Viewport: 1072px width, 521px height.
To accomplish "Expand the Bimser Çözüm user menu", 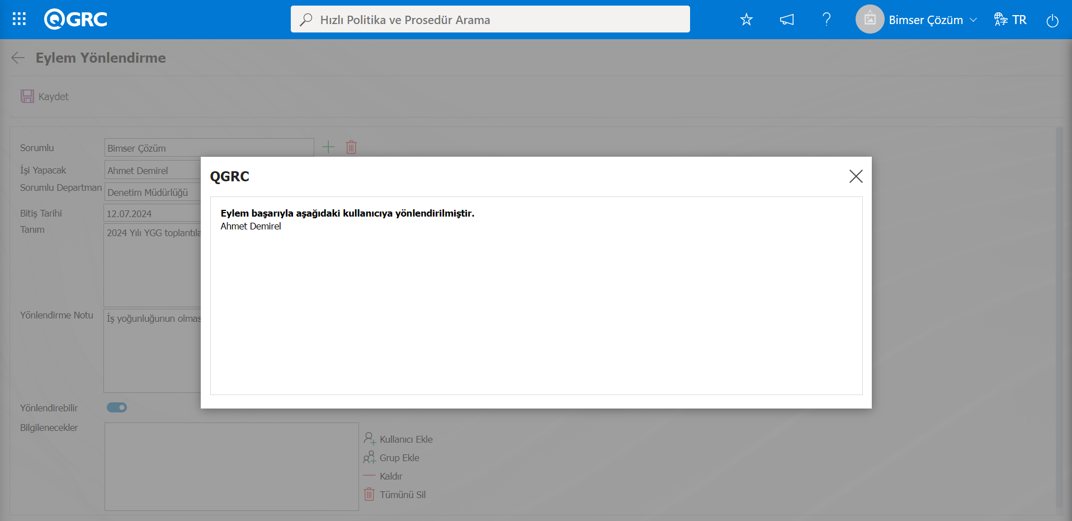I will click(x=933, y=20).
